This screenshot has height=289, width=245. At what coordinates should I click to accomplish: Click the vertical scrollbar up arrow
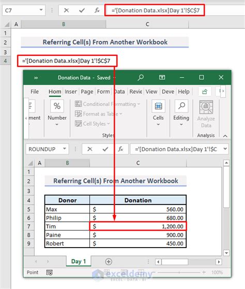coord(226,163)
